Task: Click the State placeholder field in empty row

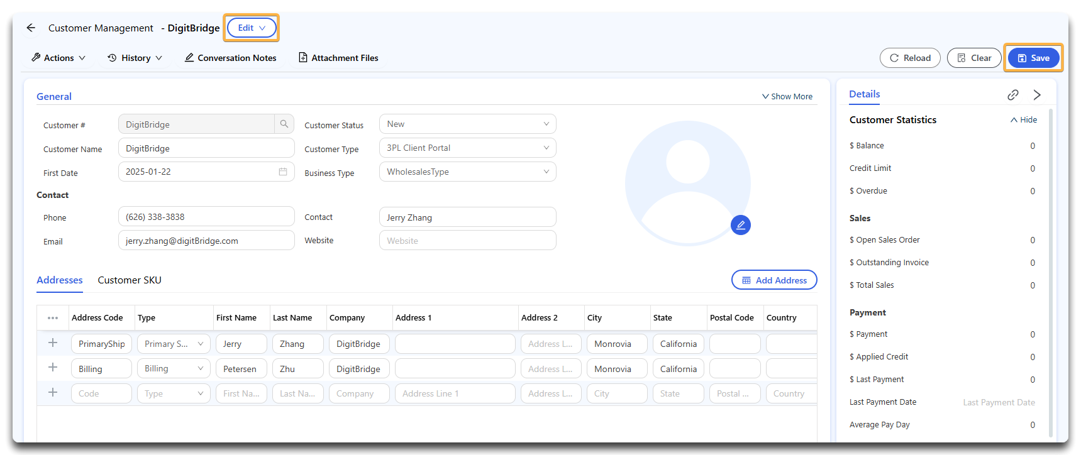Action: pyautogui.click(x=679, y=393)
